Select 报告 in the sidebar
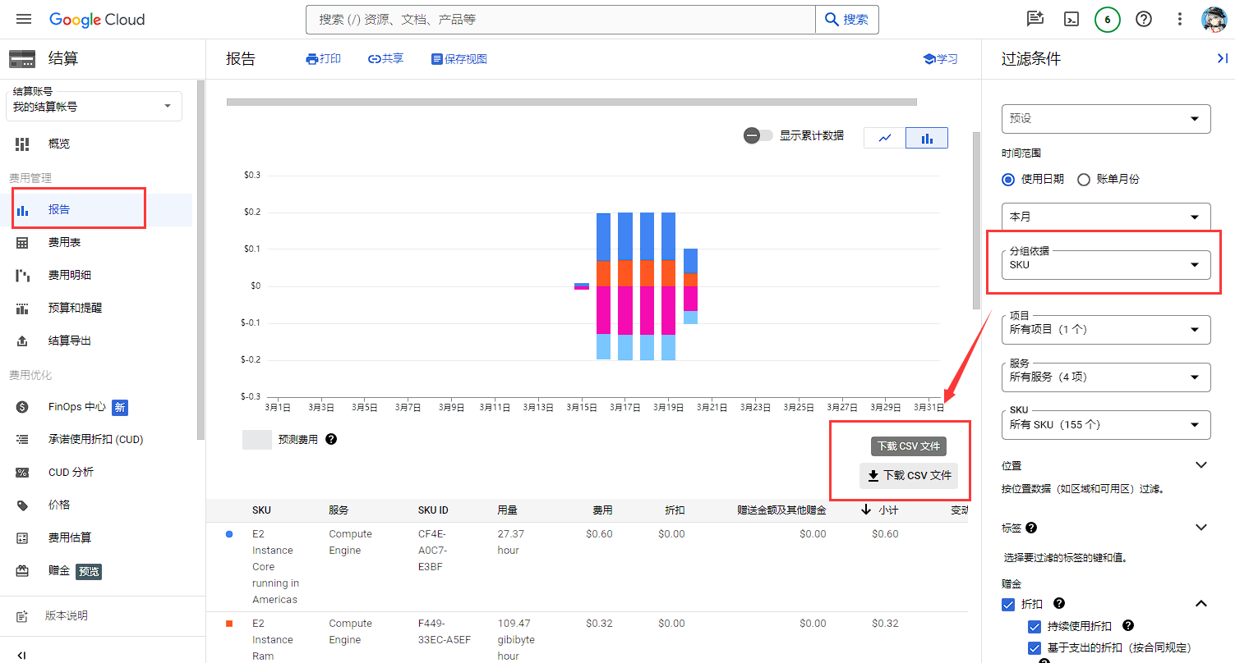 click(96, 209)
